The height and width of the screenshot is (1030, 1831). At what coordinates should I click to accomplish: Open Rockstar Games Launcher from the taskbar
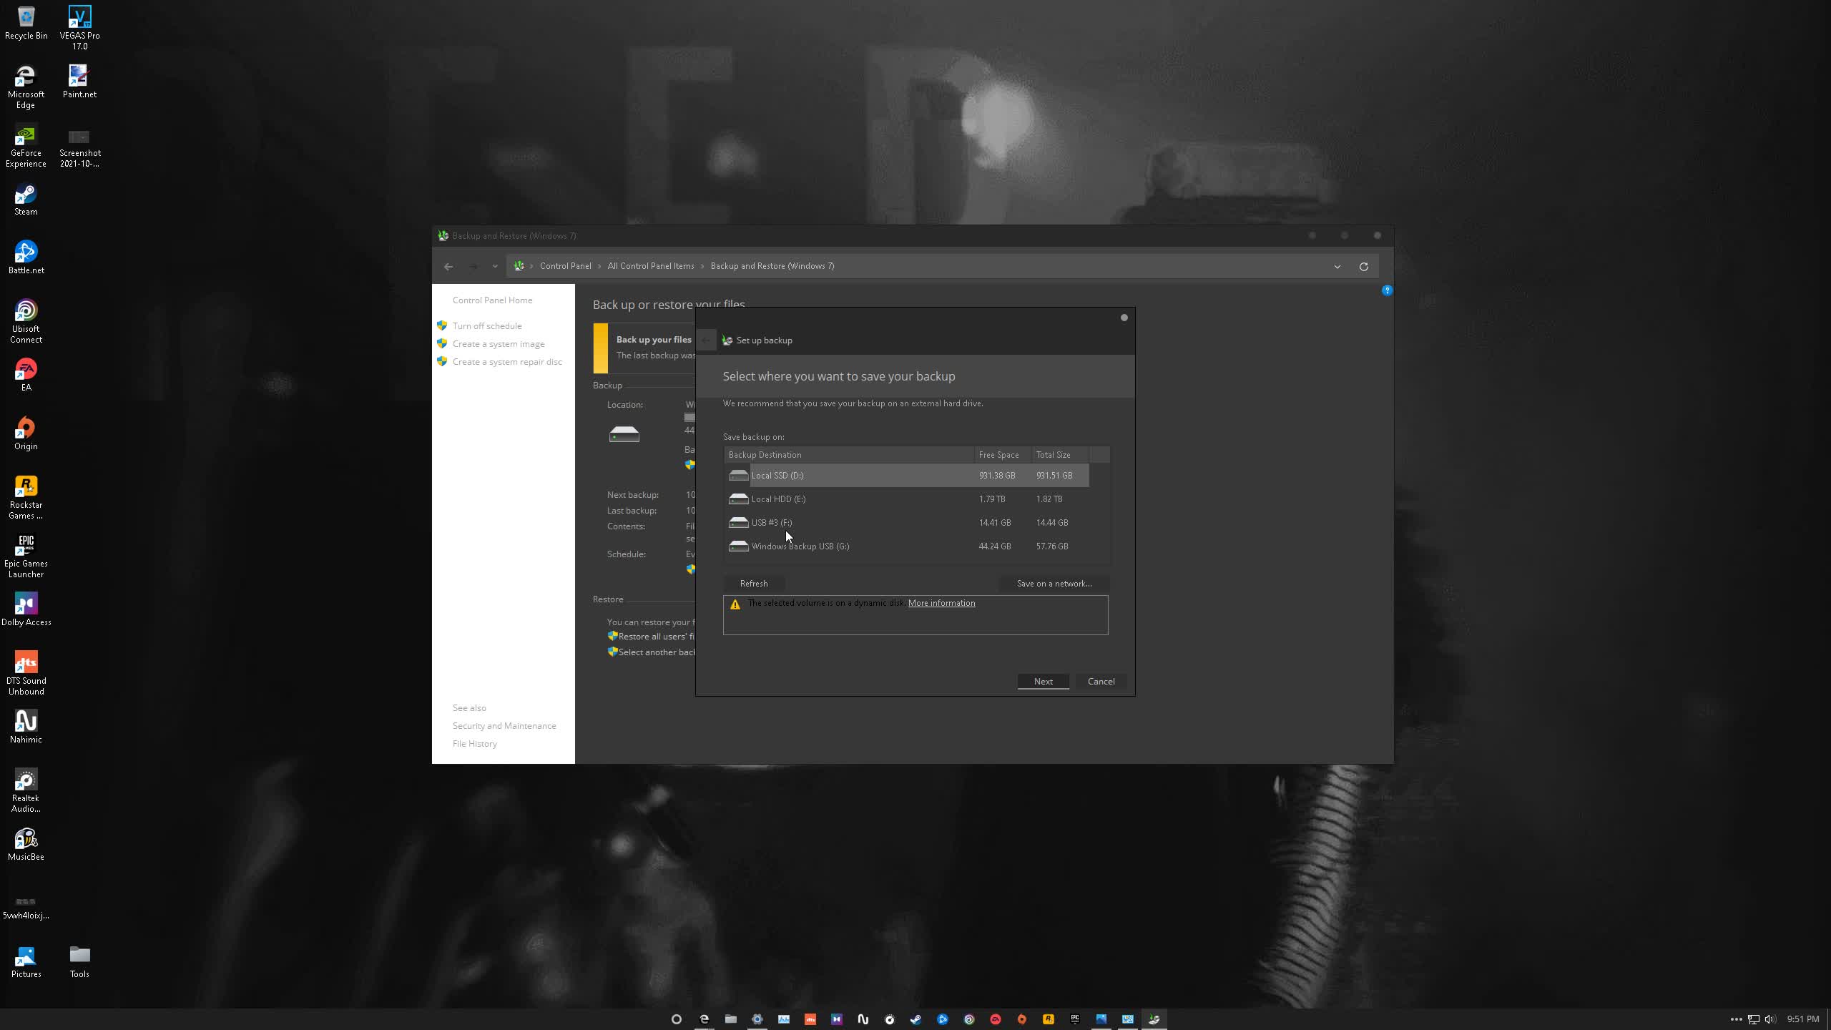1049,1019
